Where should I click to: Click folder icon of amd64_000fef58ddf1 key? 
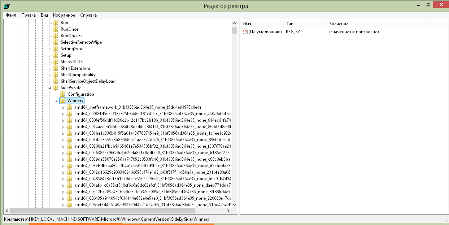coord(69,120)
